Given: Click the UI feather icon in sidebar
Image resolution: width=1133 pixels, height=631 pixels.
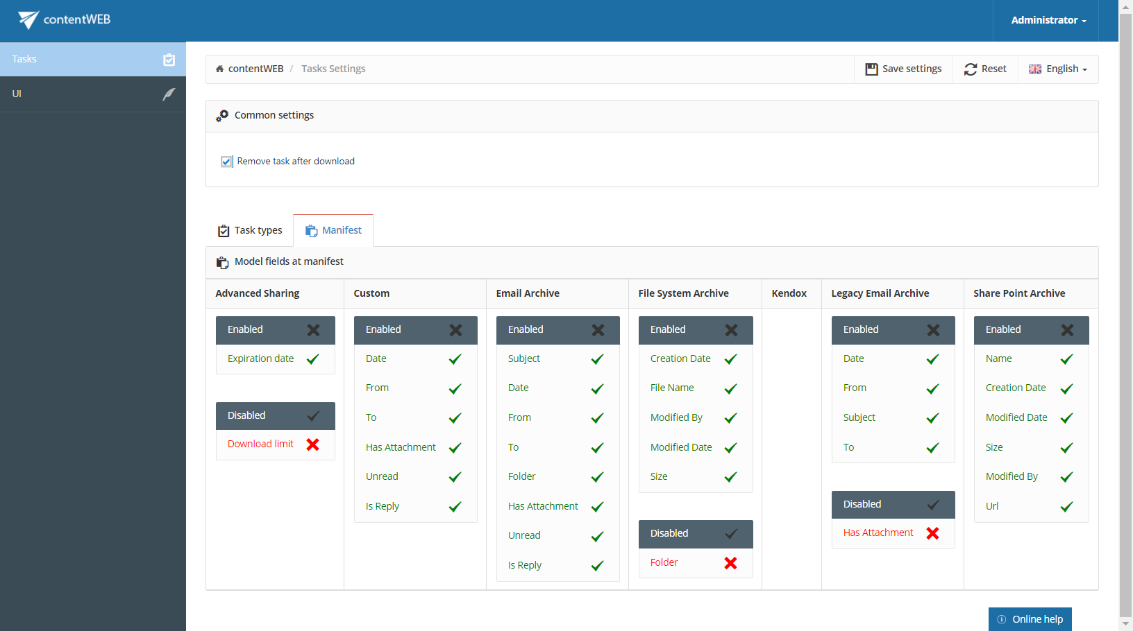Looking at the screenshot, I should tap(169, 94).
